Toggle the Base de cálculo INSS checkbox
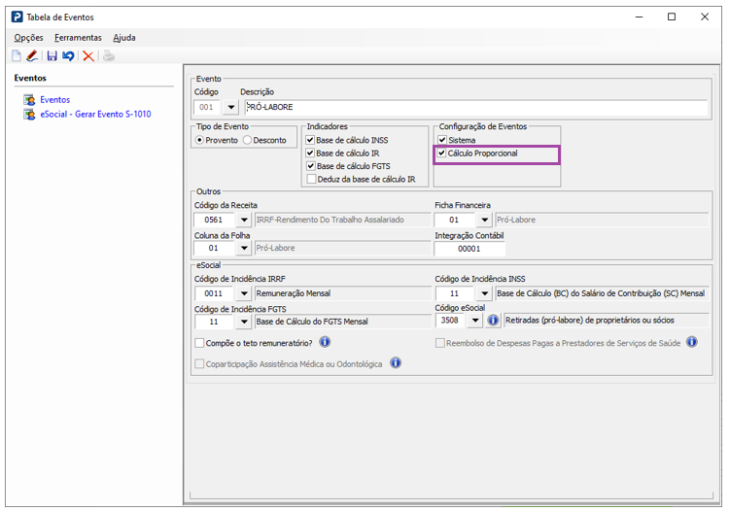The image size is (730, 511). (311, 141)
